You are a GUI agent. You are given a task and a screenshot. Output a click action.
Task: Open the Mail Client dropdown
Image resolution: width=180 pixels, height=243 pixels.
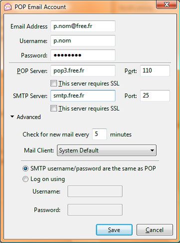click(107, 150)
